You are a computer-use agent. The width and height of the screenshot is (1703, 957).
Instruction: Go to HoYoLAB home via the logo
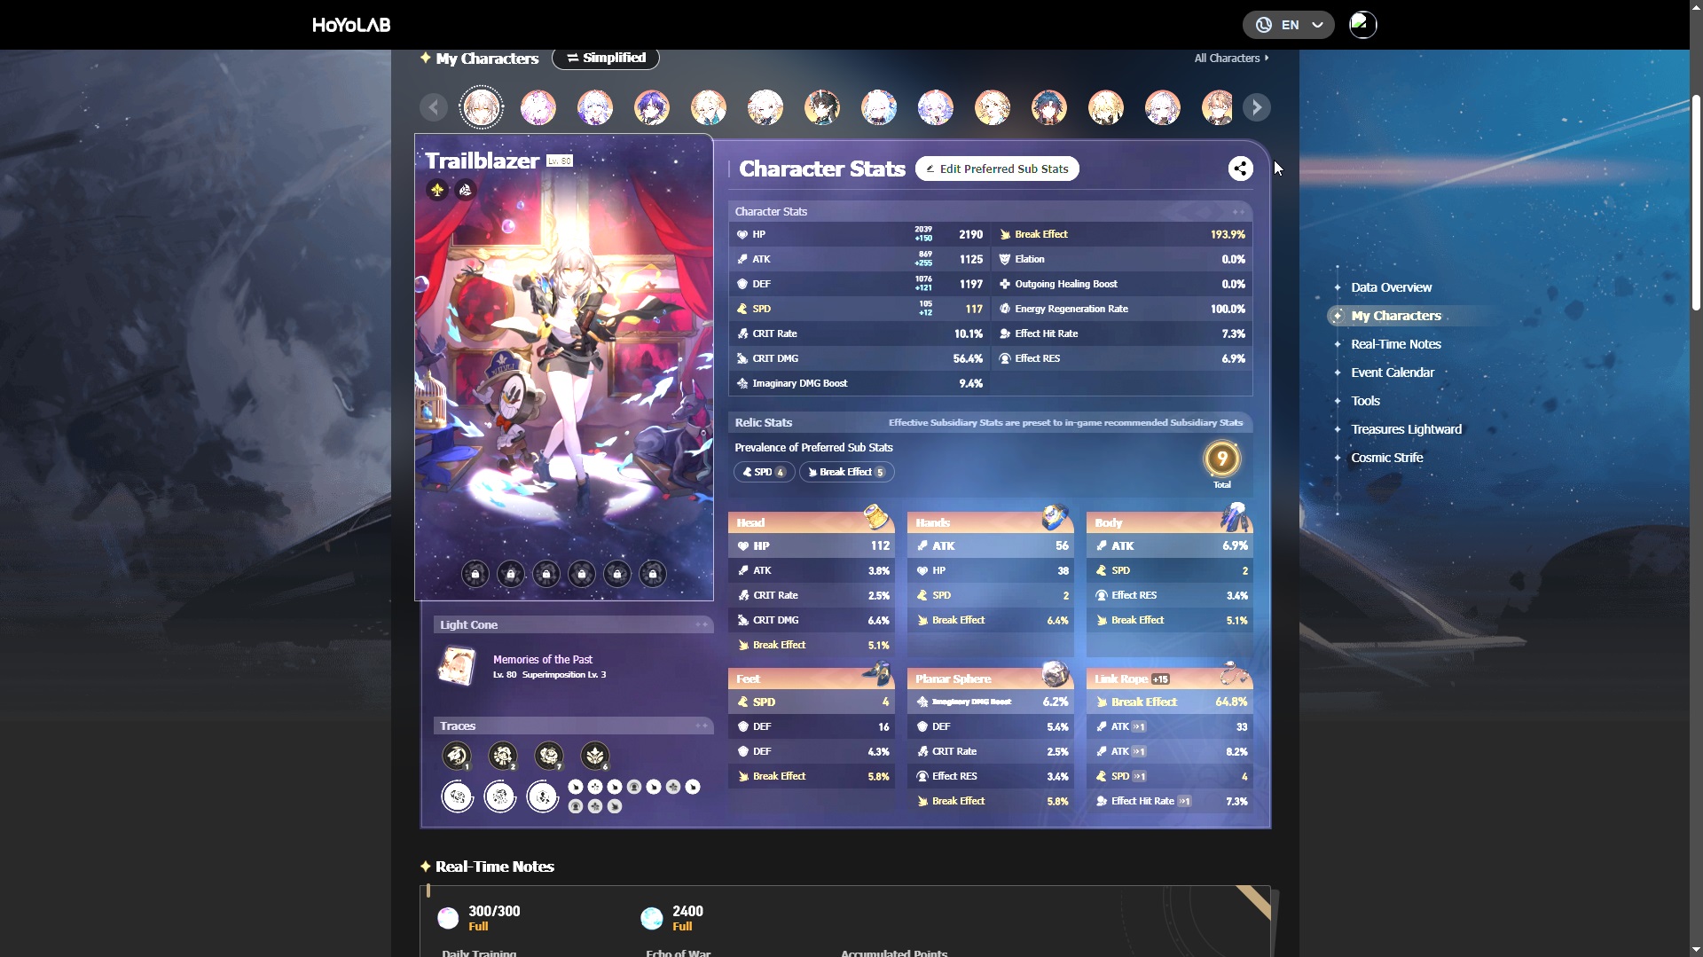[351, 25]
